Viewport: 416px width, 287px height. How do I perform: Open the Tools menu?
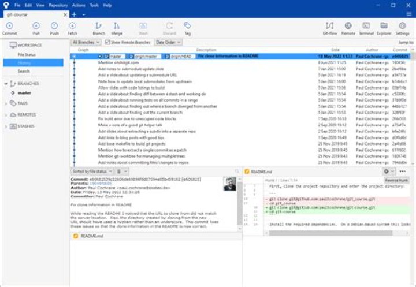coord(94,5)
